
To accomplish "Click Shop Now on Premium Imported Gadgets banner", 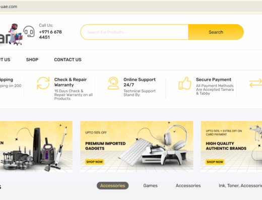I will click(x=94, y=162).
